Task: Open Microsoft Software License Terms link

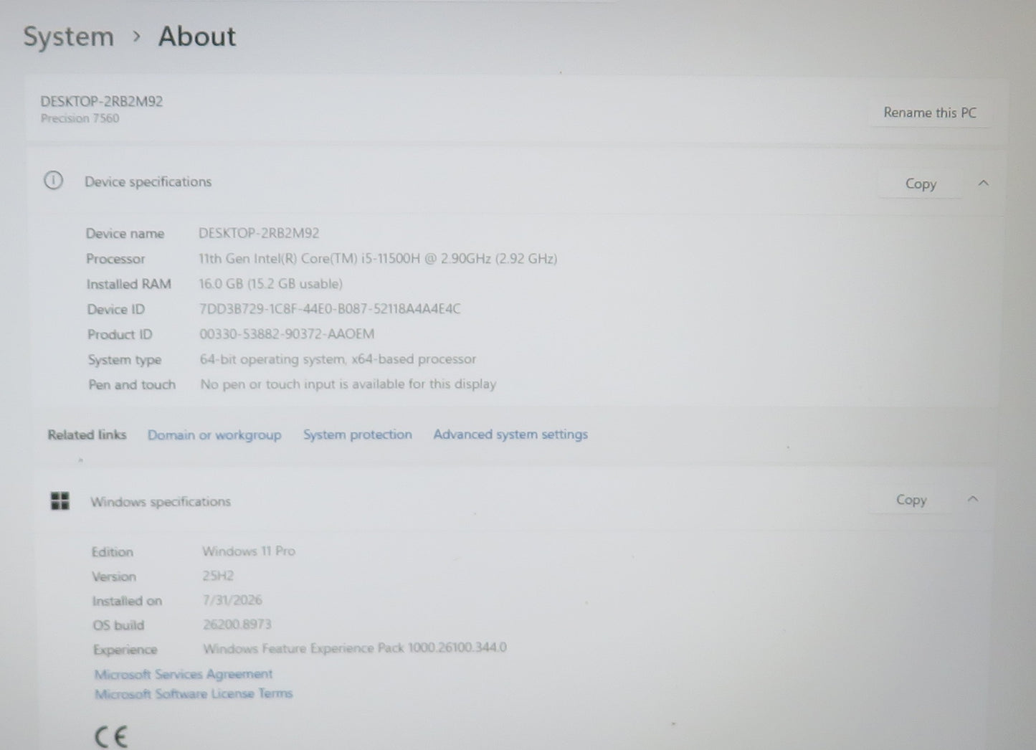Action: (x=194, y=693)
